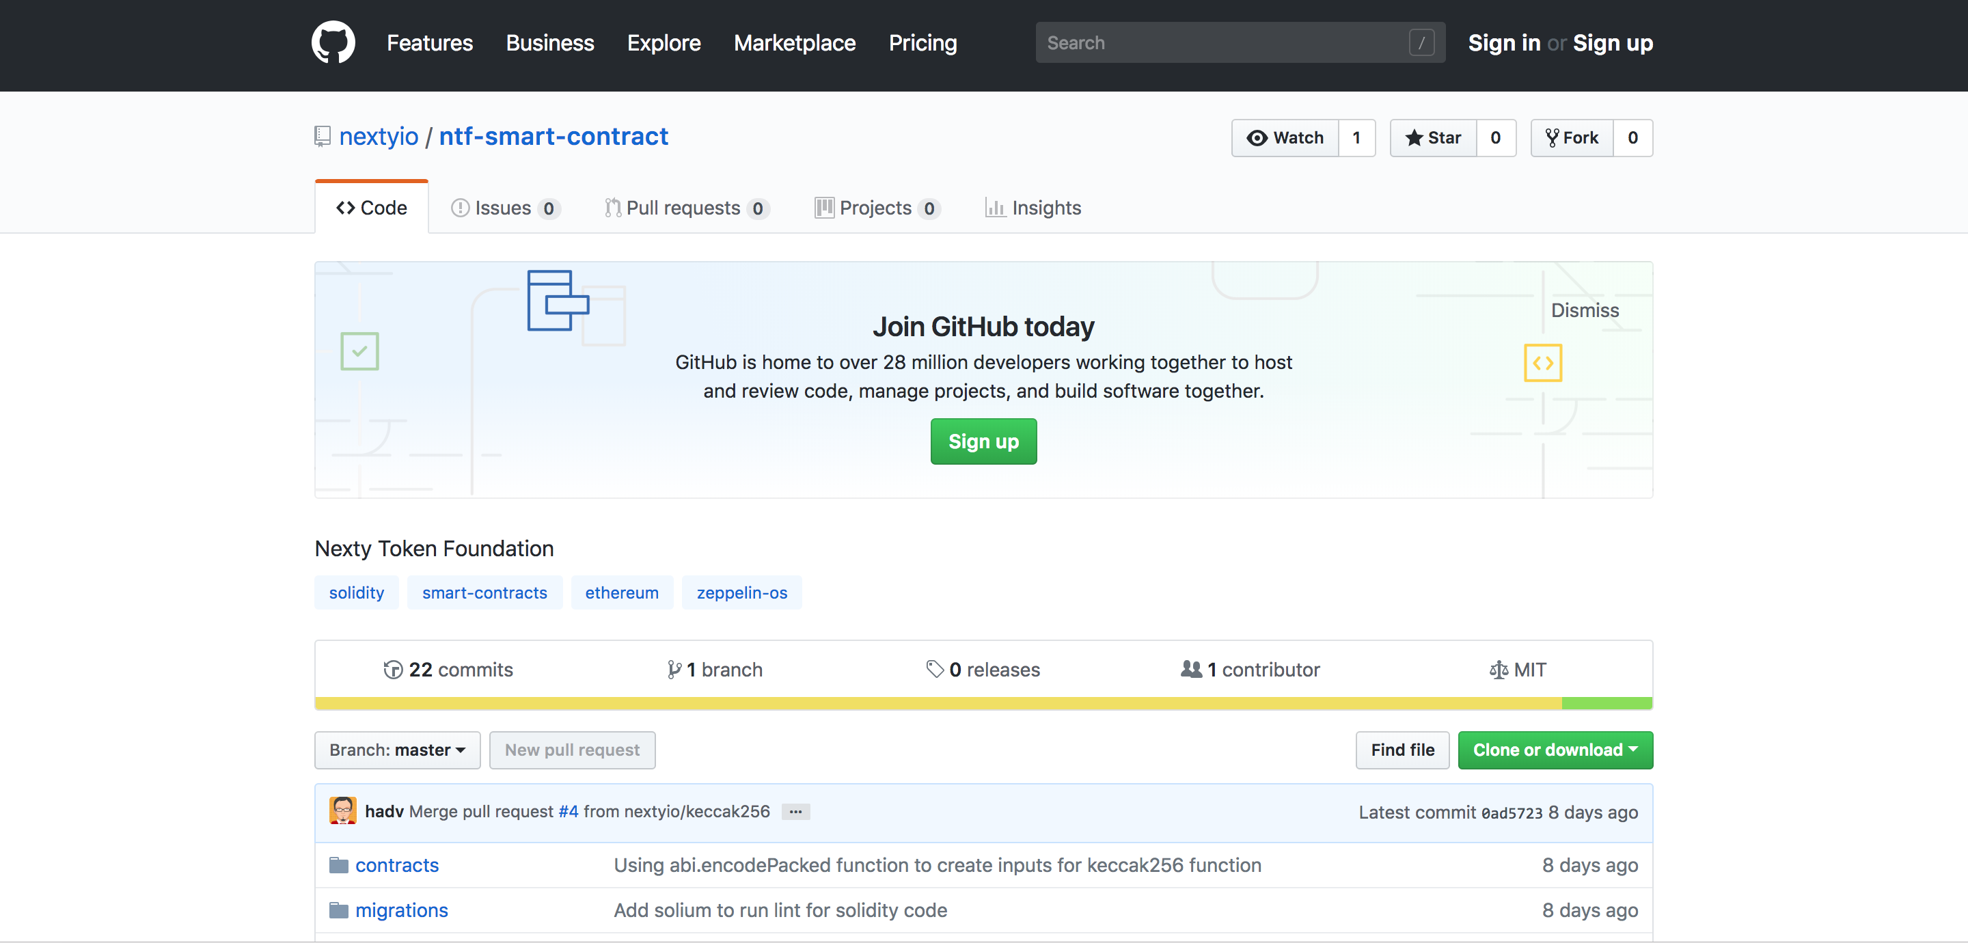Screen dimensions: 1968x943
Task: Click the Fork button
Action: coord(1572,138)
